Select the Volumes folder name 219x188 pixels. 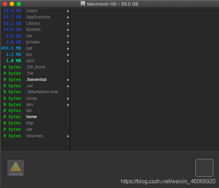pyautogui.click(x=34, y=136)
